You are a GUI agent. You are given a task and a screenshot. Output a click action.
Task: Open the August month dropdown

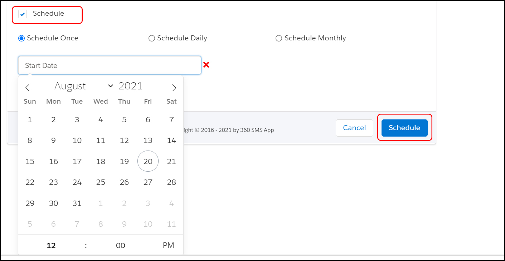pyautogui.click(x=84, y=86)
